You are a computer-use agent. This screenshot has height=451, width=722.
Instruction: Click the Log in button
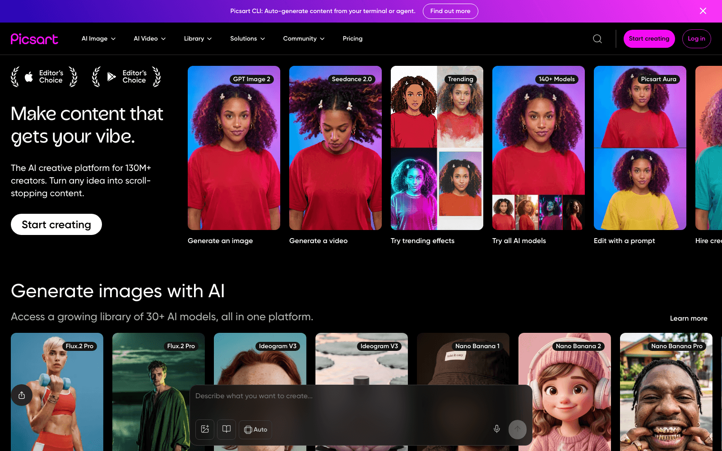pyautogui.click(x=696, y=39)
